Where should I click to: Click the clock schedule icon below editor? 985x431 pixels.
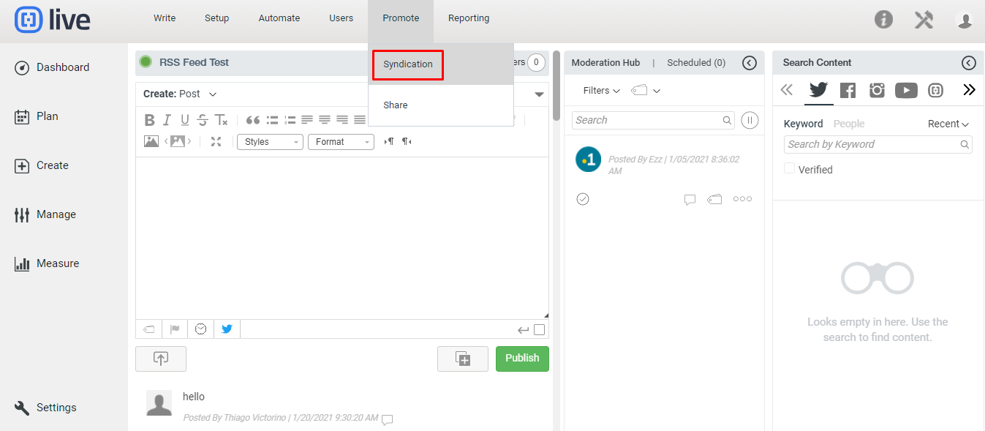click(x=200, y=329)
